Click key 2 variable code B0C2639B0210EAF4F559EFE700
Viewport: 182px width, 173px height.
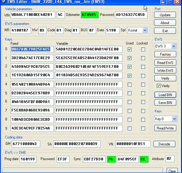pos(89,67)
